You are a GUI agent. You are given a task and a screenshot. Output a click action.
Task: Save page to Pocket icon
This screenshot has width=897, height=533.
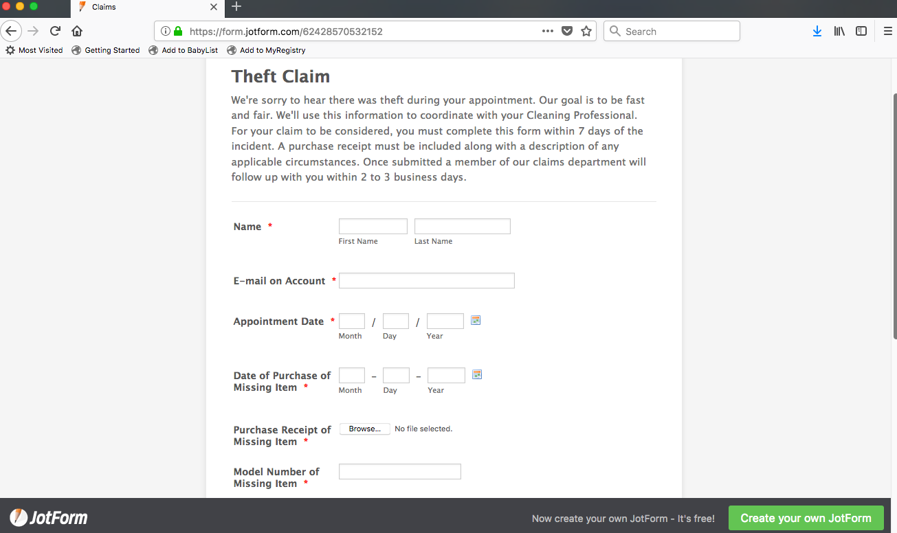click(567, 31)
